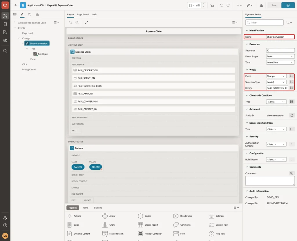Switch to the Rendering tree tab
Image resolution: width=297 pixels, height=241 pixels.
coord(15,14)
